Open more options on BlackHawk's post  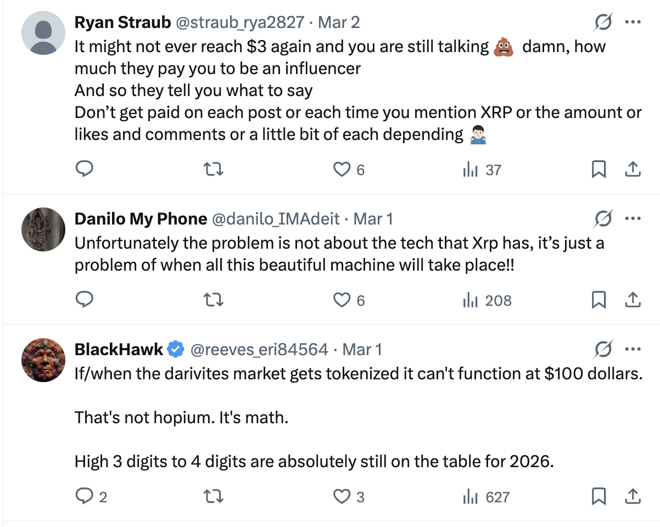(633, 349)
